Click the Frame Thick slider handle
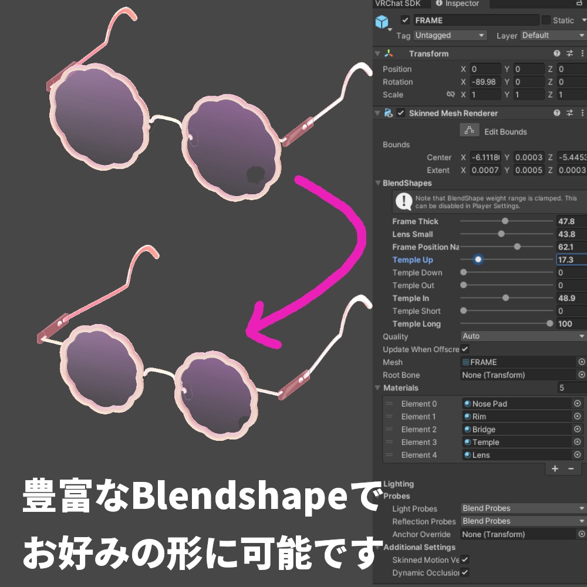This screenshot has width=587, height=587. (505, 221)
